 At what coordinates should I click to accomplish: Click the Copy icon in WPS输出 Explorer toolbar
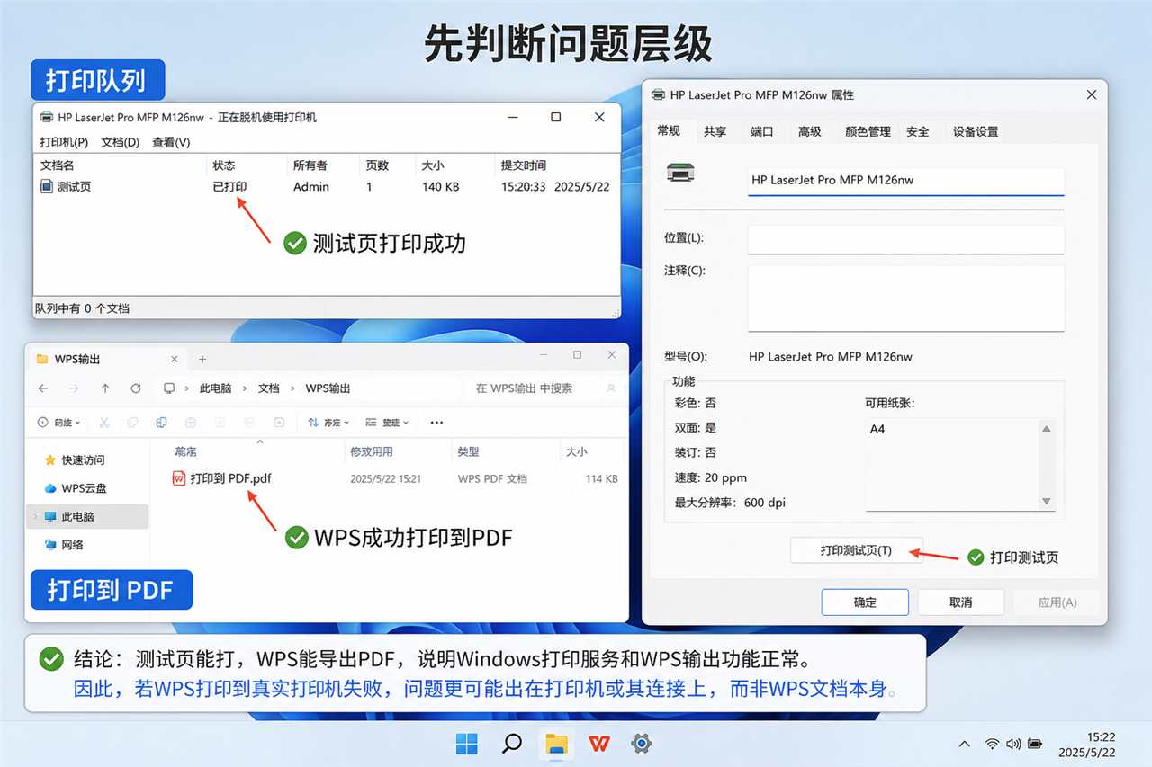click(132, 422)
